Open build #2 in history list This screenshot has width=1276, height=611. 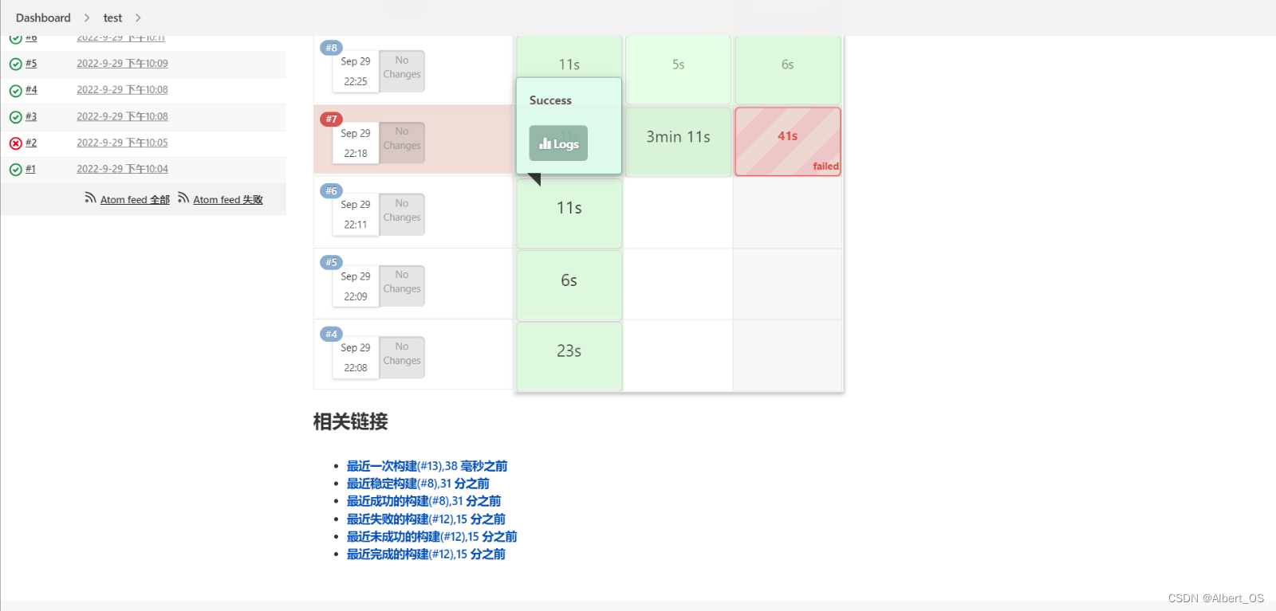[x=31, y=143]
